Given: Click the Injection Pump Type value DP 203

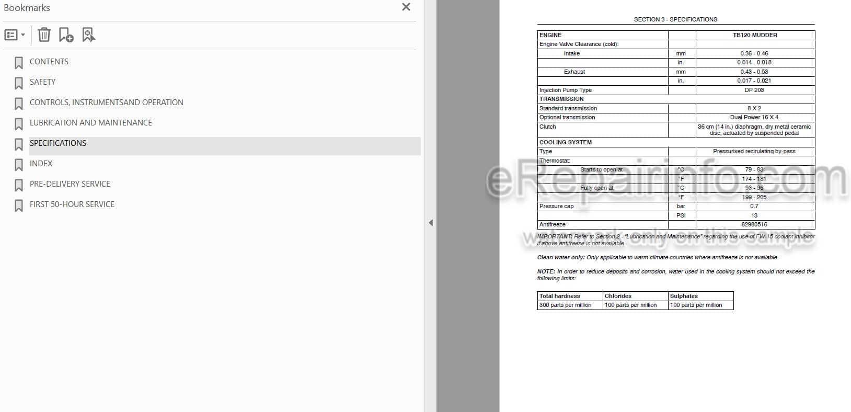Looking at the screenshot, I should coord(754,90).
